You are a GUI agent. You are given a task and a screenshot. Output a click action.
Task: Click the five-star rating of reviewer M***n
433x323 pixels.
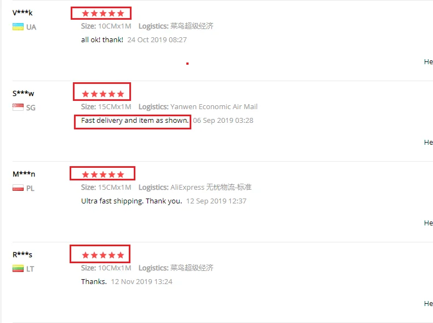coord(103,174)
